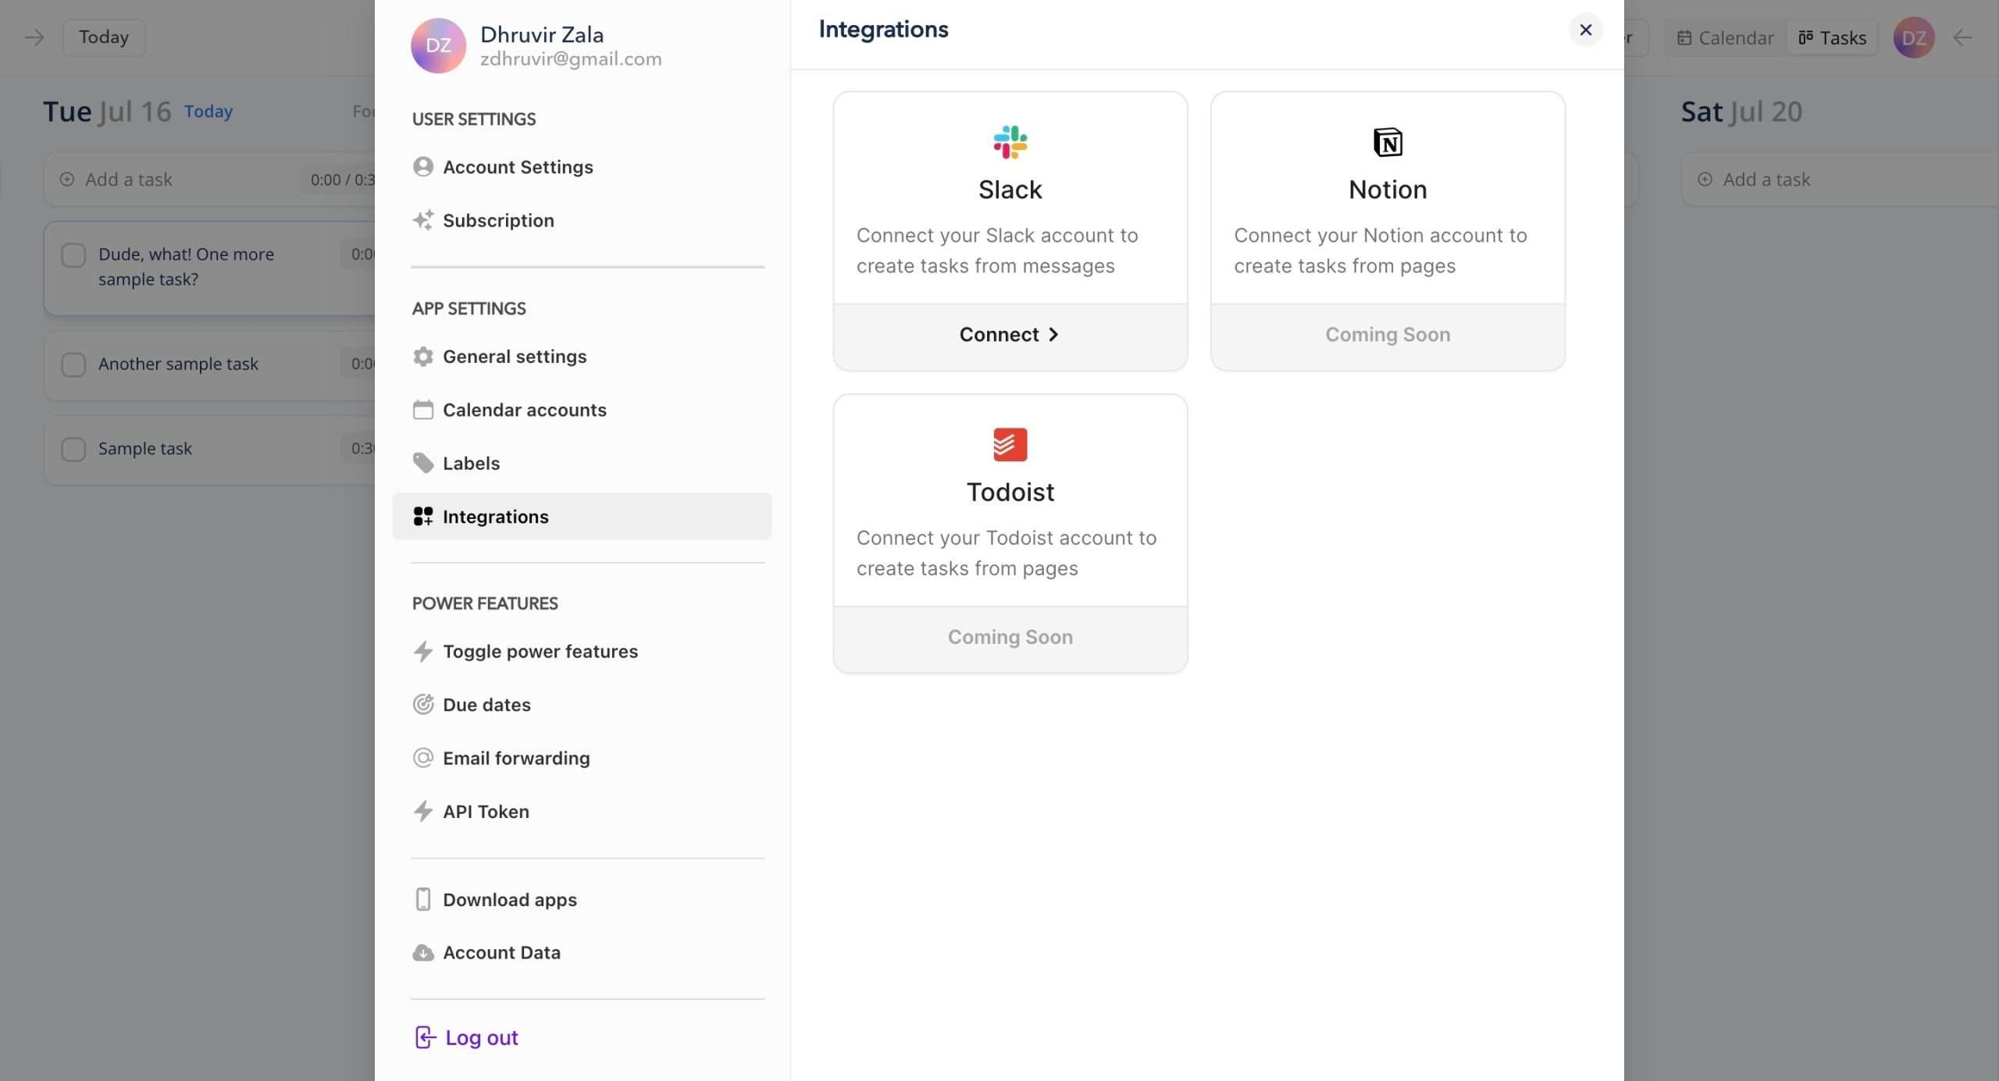Click the API Token bolt icon
The height and width of the screenshot is (1081, 1999).
click(423, 811)
